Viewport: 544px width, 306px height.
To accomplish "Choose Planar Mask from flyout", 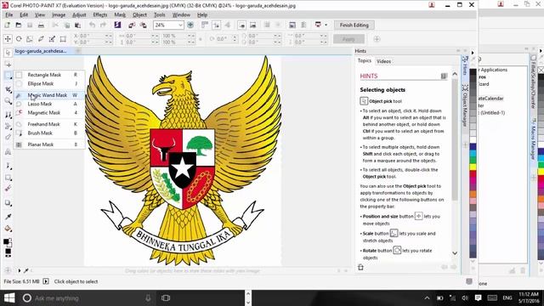I will 49,144.
